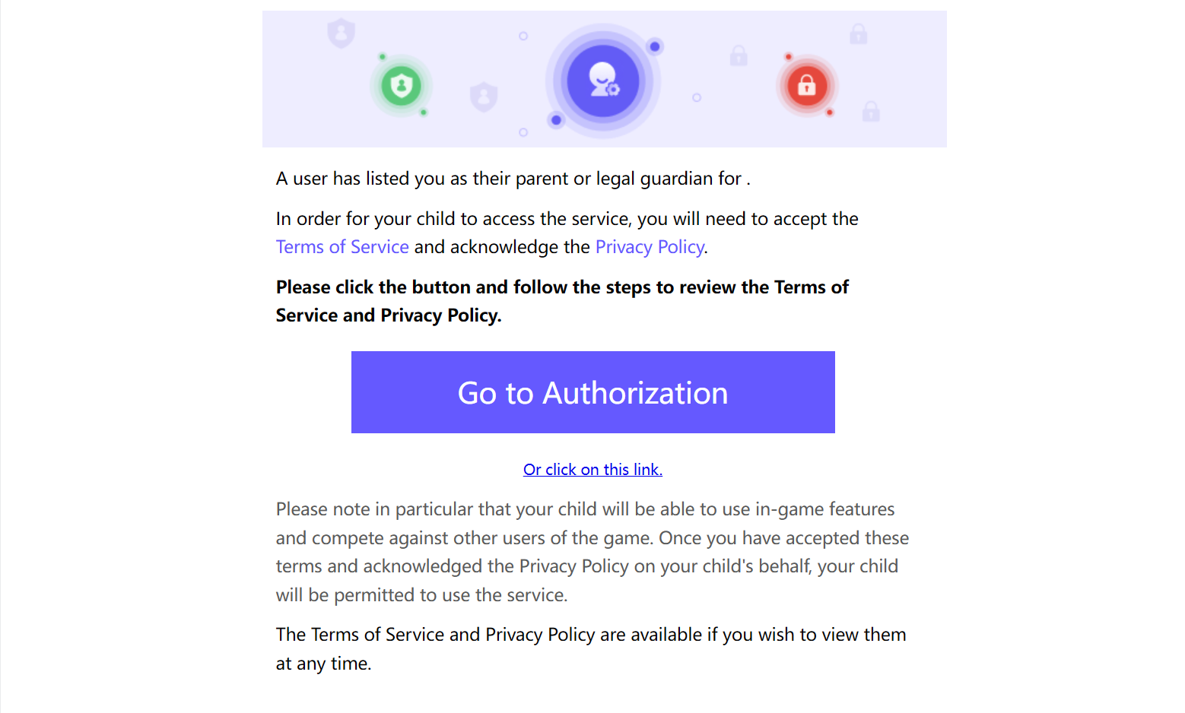Click the green shield with user icon
The height and width of the screenshot is (713, 1185).
click(401, 86)
